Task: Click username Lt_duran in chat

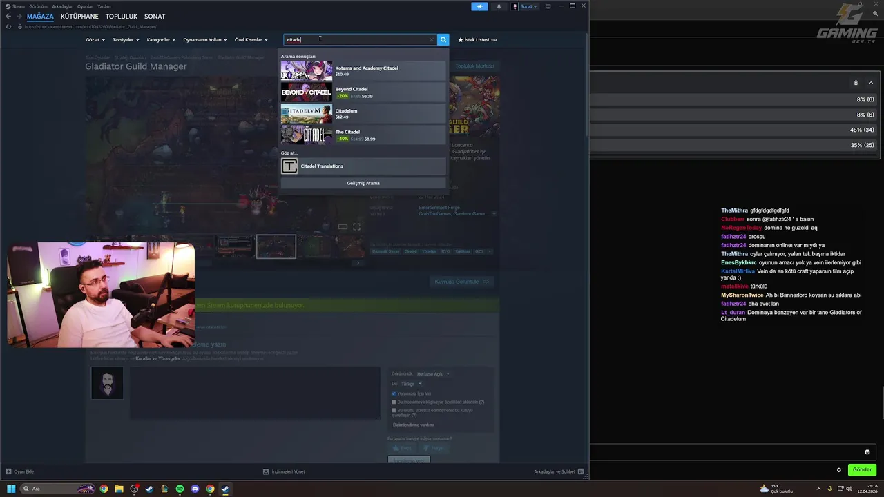Action: [x=733, y=313]
